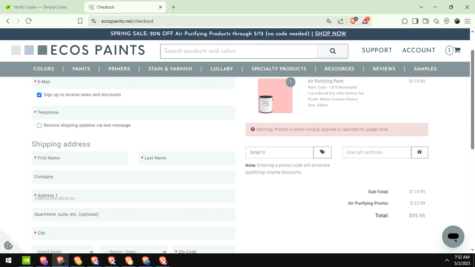Click promo code field containing Simpl10
The width and height of the screenshot is (475, 267).
click(x=280, y=152)
